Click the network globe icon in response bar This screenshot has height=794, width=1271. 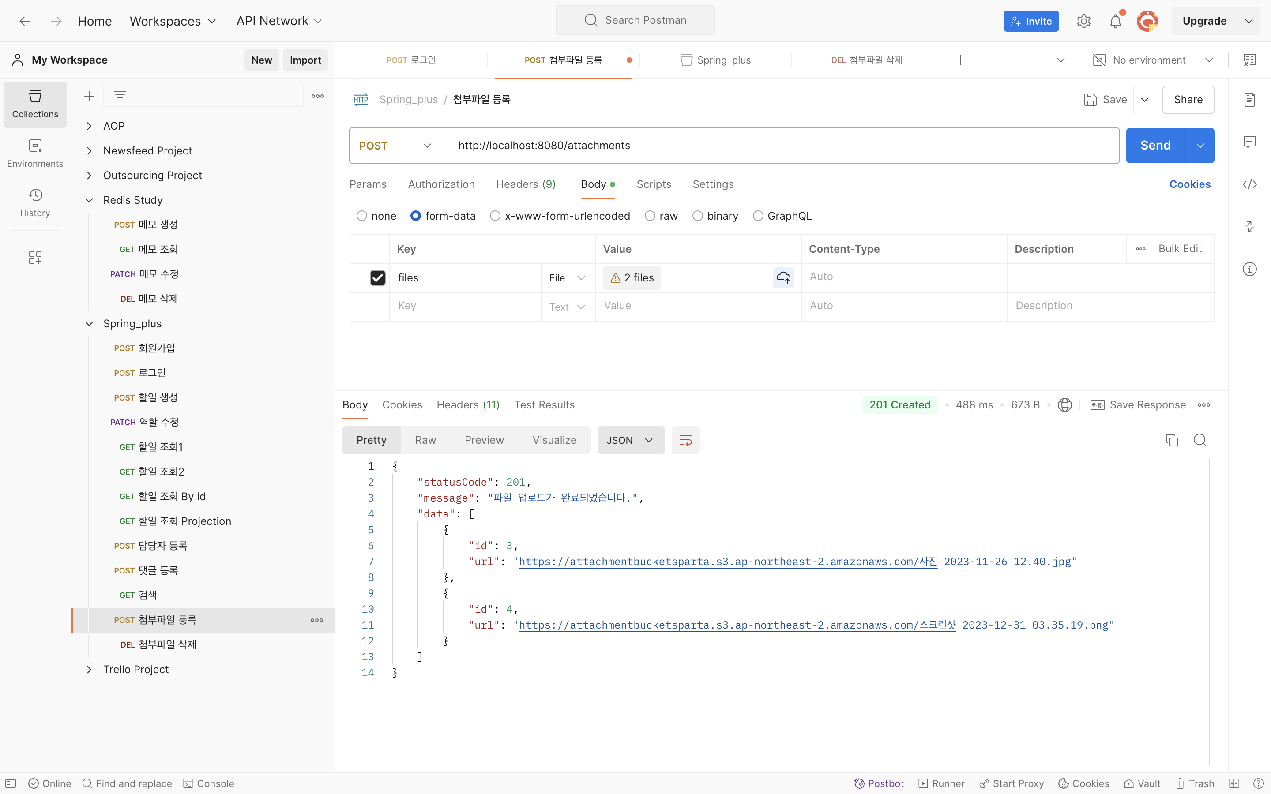tap(1064, 405)
